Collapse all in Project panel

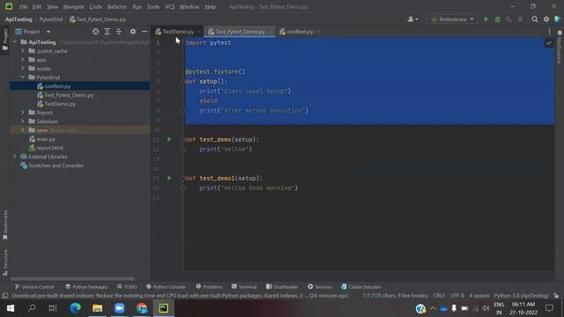tap(119, 32)
